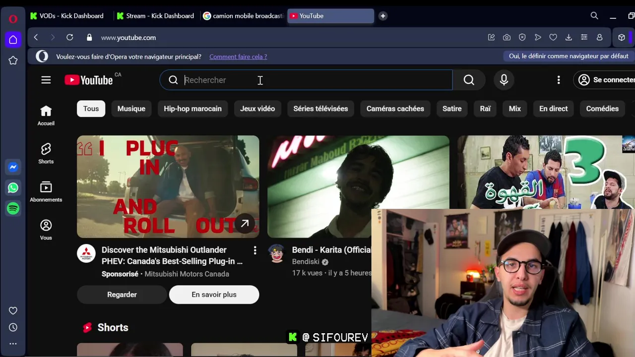Open Mitsubishi Outlander PHEV video title
Viewport: 635px width, 357px height.
click(172, 255)
